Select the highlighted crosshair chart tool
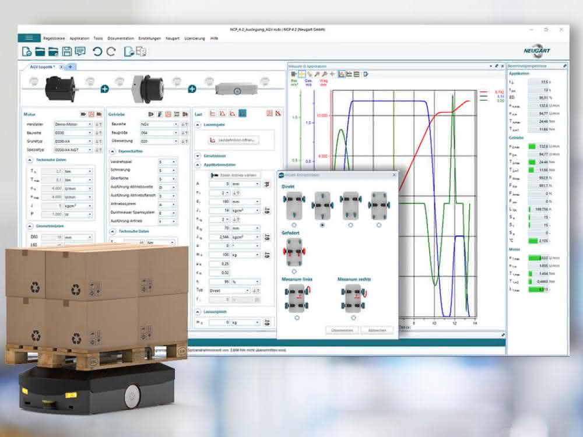583x437 pixels. pyautogui.click(x=301, y=75)
